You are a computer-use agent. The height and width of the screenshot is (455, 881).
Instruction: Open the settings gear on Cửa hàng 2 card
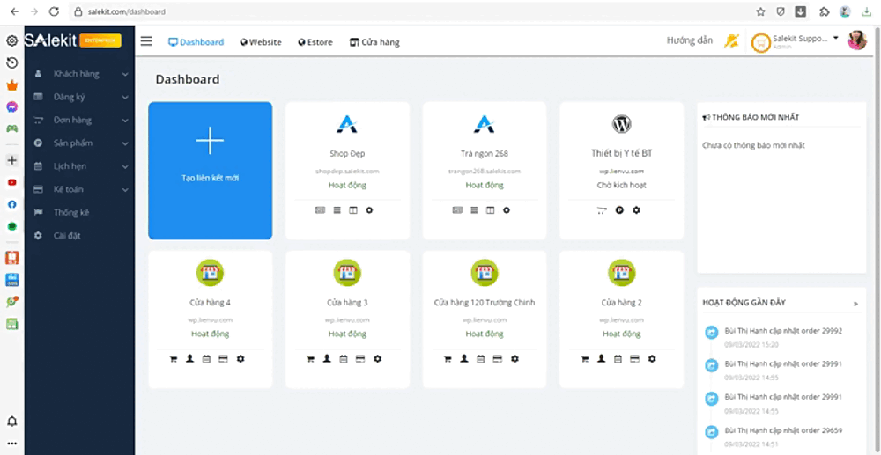tap(652, 358)
